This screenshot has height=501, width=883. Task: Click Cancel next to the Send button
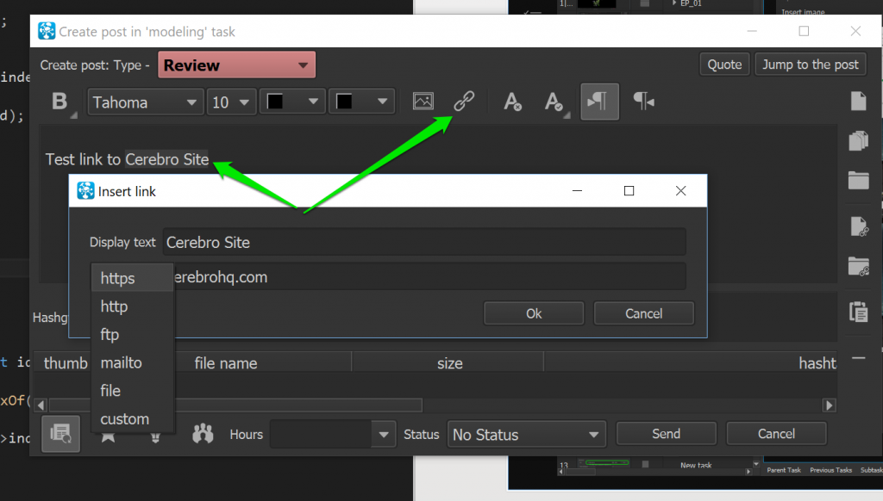[777, 434]
